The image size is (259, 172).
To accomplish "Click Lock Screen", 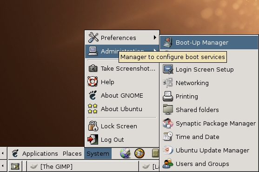I will click(122, 126).
